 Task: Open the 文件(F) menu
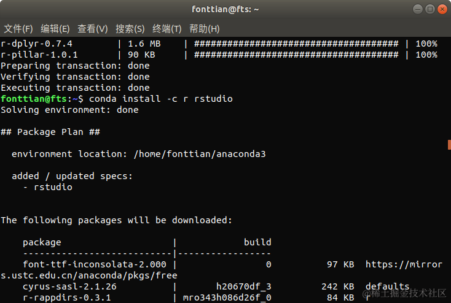[18, 29]
